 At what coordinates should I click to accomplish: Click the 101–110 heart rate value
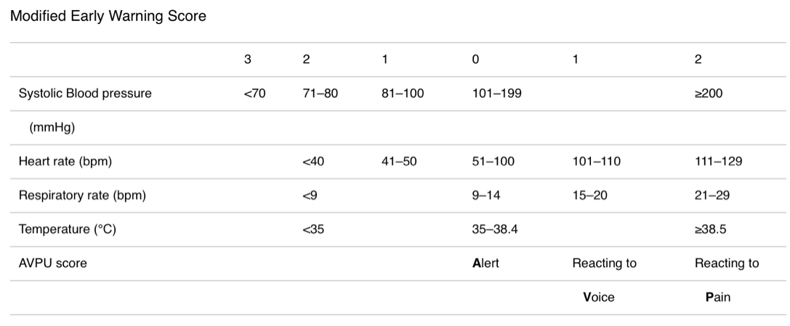pos(597,161)
